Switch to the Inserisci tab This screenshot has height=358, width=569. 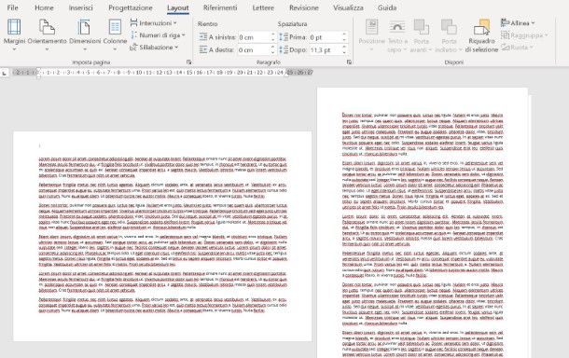[x=81, y=7]
